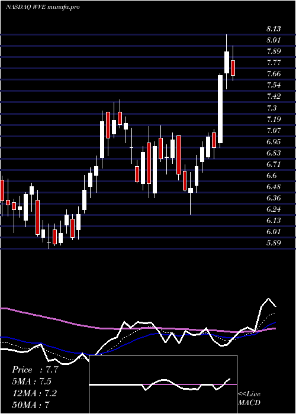Click the 7.66 price axis label

274,74
